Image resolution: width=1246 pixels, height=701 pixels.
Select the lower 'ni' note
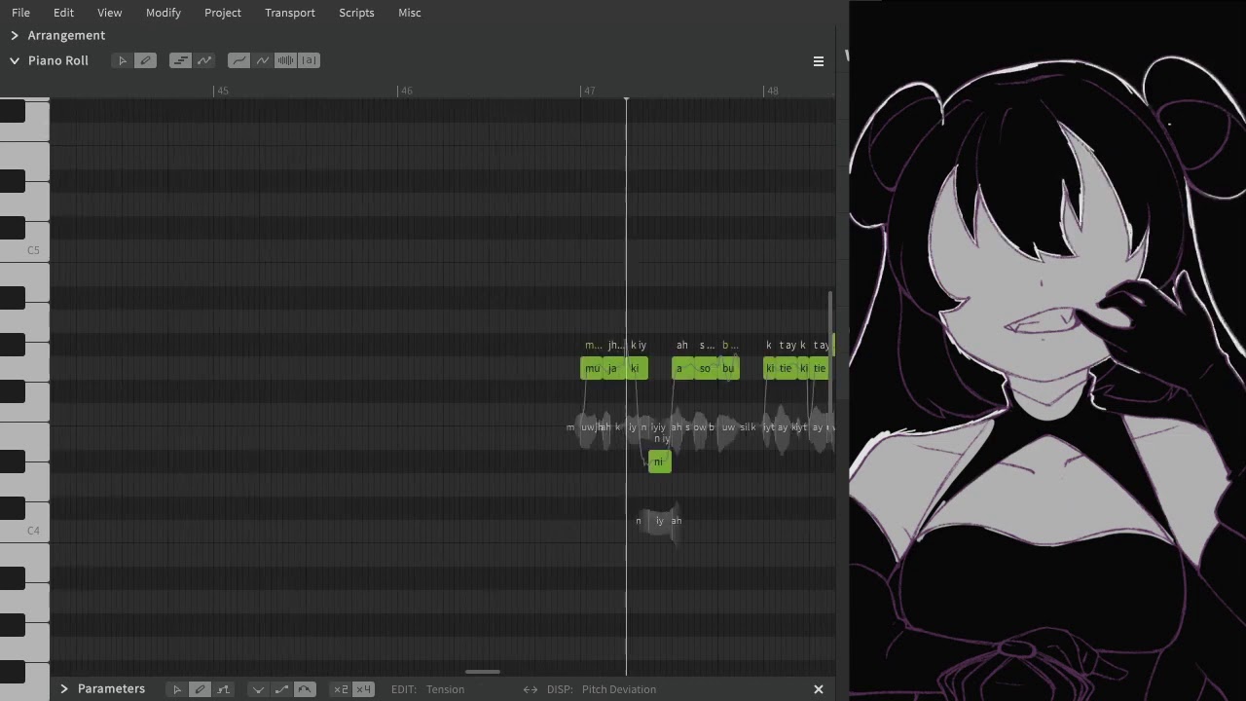659,461
